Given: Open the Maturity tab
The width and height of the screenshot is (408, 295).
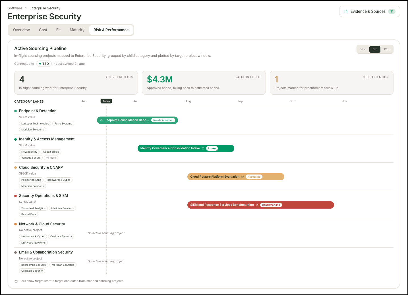Looking at the screenshot, I should [x=77, y=30].
